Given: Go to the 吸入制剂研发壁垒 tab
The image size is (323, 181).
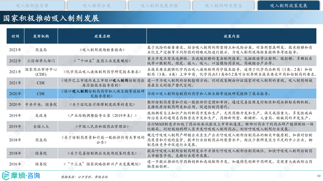Looking at the screenshot, I should point(223,6).
